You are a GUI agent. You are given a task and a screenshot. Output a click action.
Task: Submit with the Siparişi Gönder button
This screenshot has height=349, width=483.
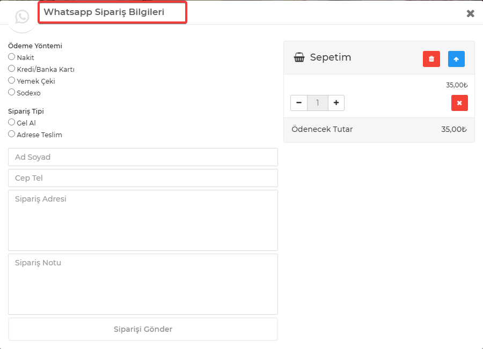[x=143, y=329]
